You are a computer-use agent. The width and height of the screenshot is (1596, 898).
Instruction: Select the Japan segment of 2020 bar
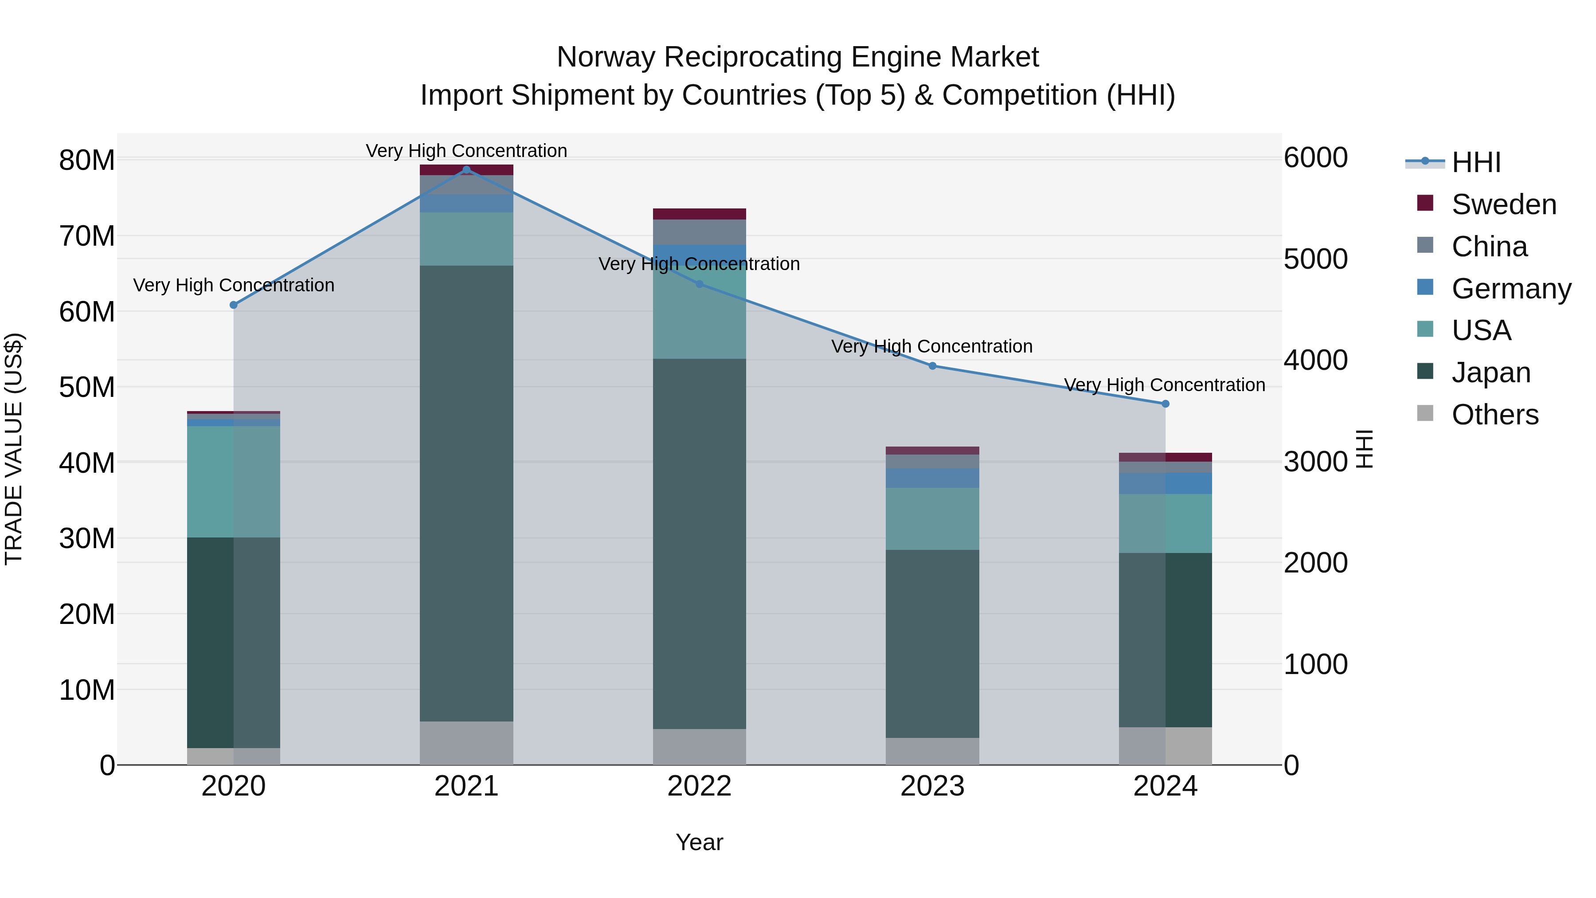tap(234, 643)
